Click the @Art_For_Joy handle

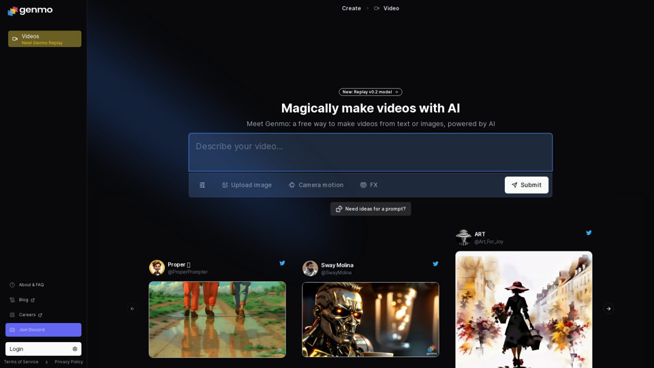pyautogui.click(x=489, y=241)
